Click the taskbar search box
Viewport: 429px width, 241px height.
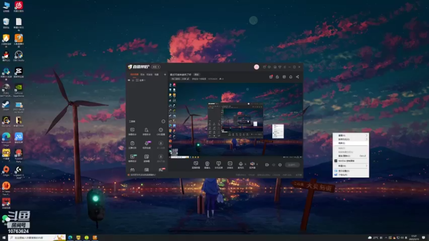point(37,238)
